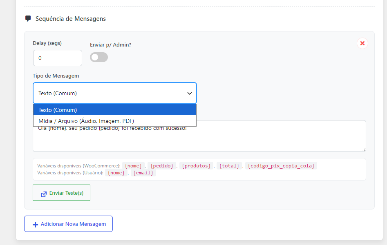Click the WooCommerce {nome} variable tag
Image resolution: width=387 pixels, height=245 pixels.
(133, 166)
